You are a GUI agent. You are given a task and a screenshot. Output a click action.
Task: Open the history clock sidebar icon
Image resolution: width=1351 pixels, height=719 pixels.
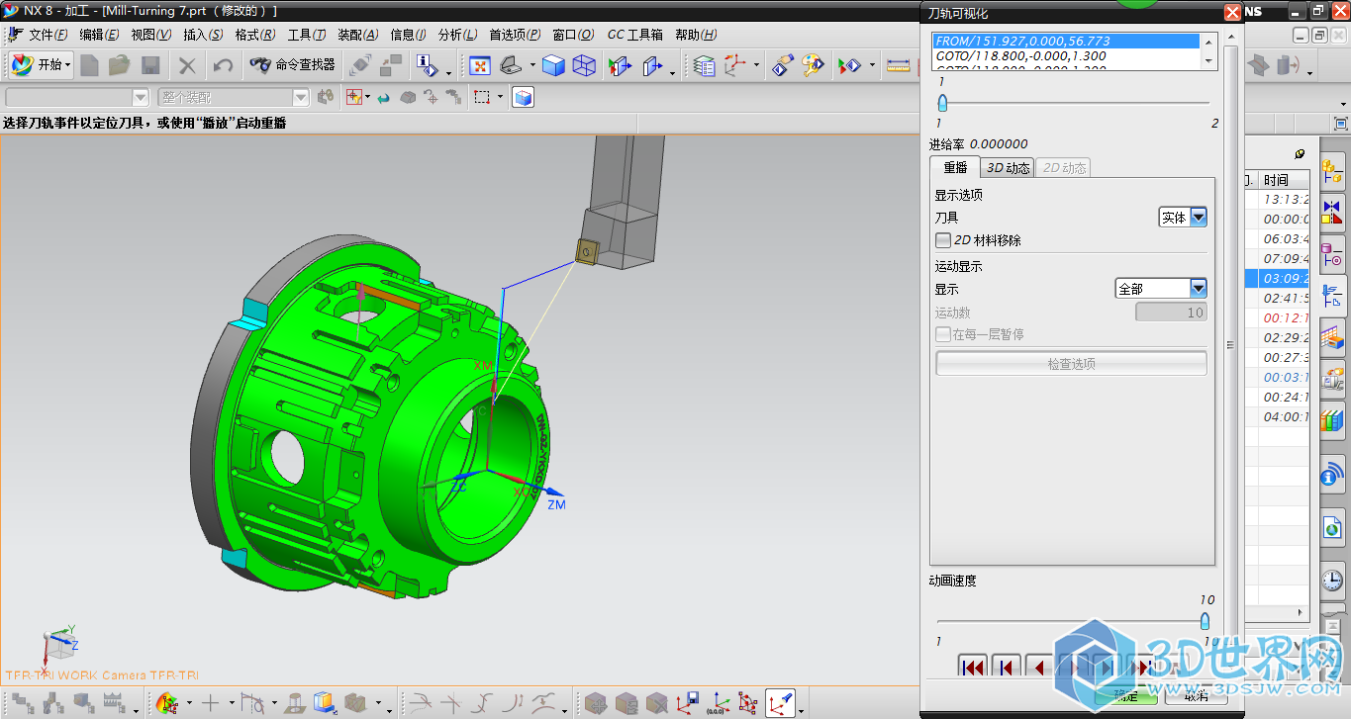[1332, 581]
